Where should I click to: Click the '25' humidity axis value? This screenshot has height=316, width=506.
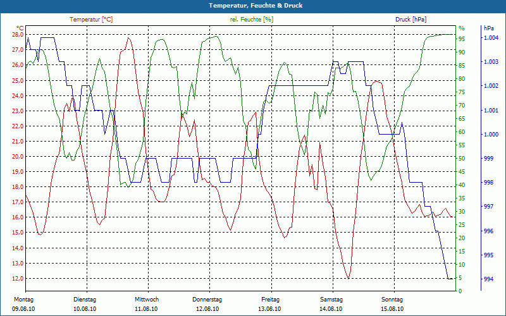(462, 225)
